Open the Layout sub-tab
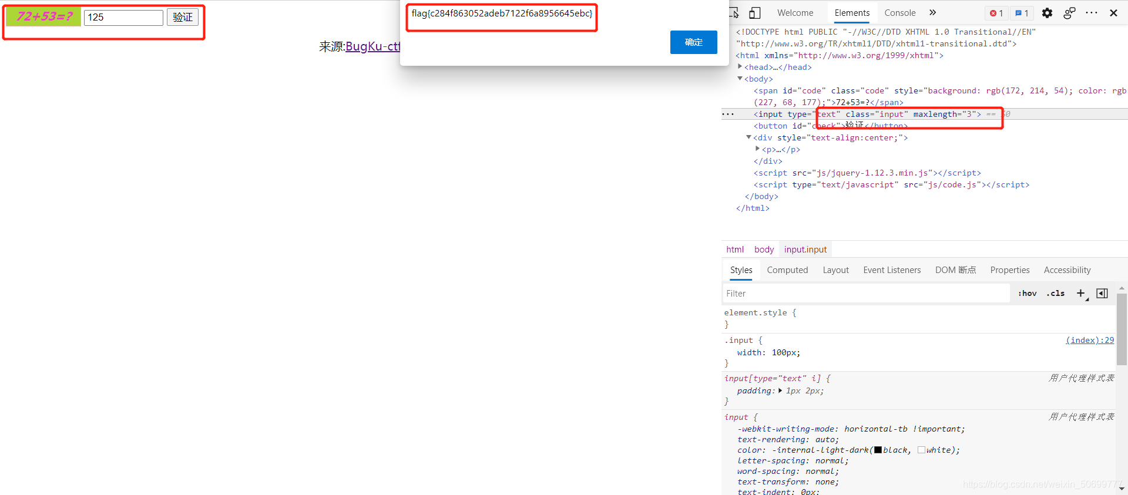The height and width of the screenshot is (495, 1128). pos(835,270)
